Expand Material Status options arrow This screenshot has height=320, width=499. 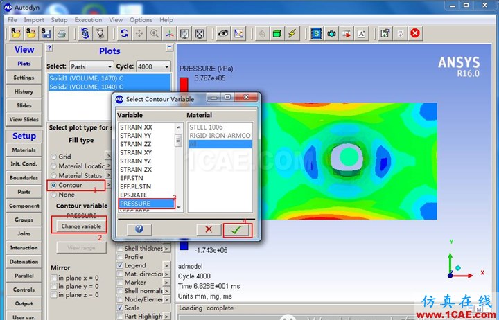tap(108, 175)
